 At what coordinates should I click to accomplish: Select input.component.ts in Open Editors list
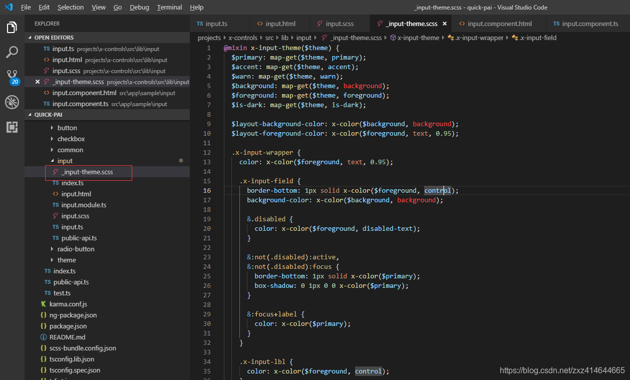click(x=107, y=104)
